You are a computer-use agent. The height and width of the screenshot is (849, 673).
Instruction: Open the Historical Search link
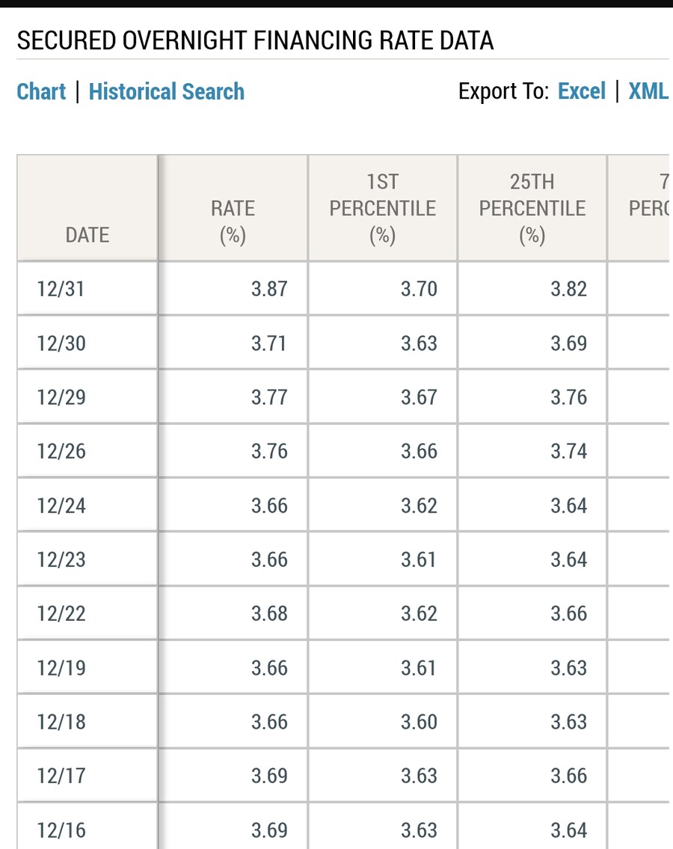click(166, 92)
